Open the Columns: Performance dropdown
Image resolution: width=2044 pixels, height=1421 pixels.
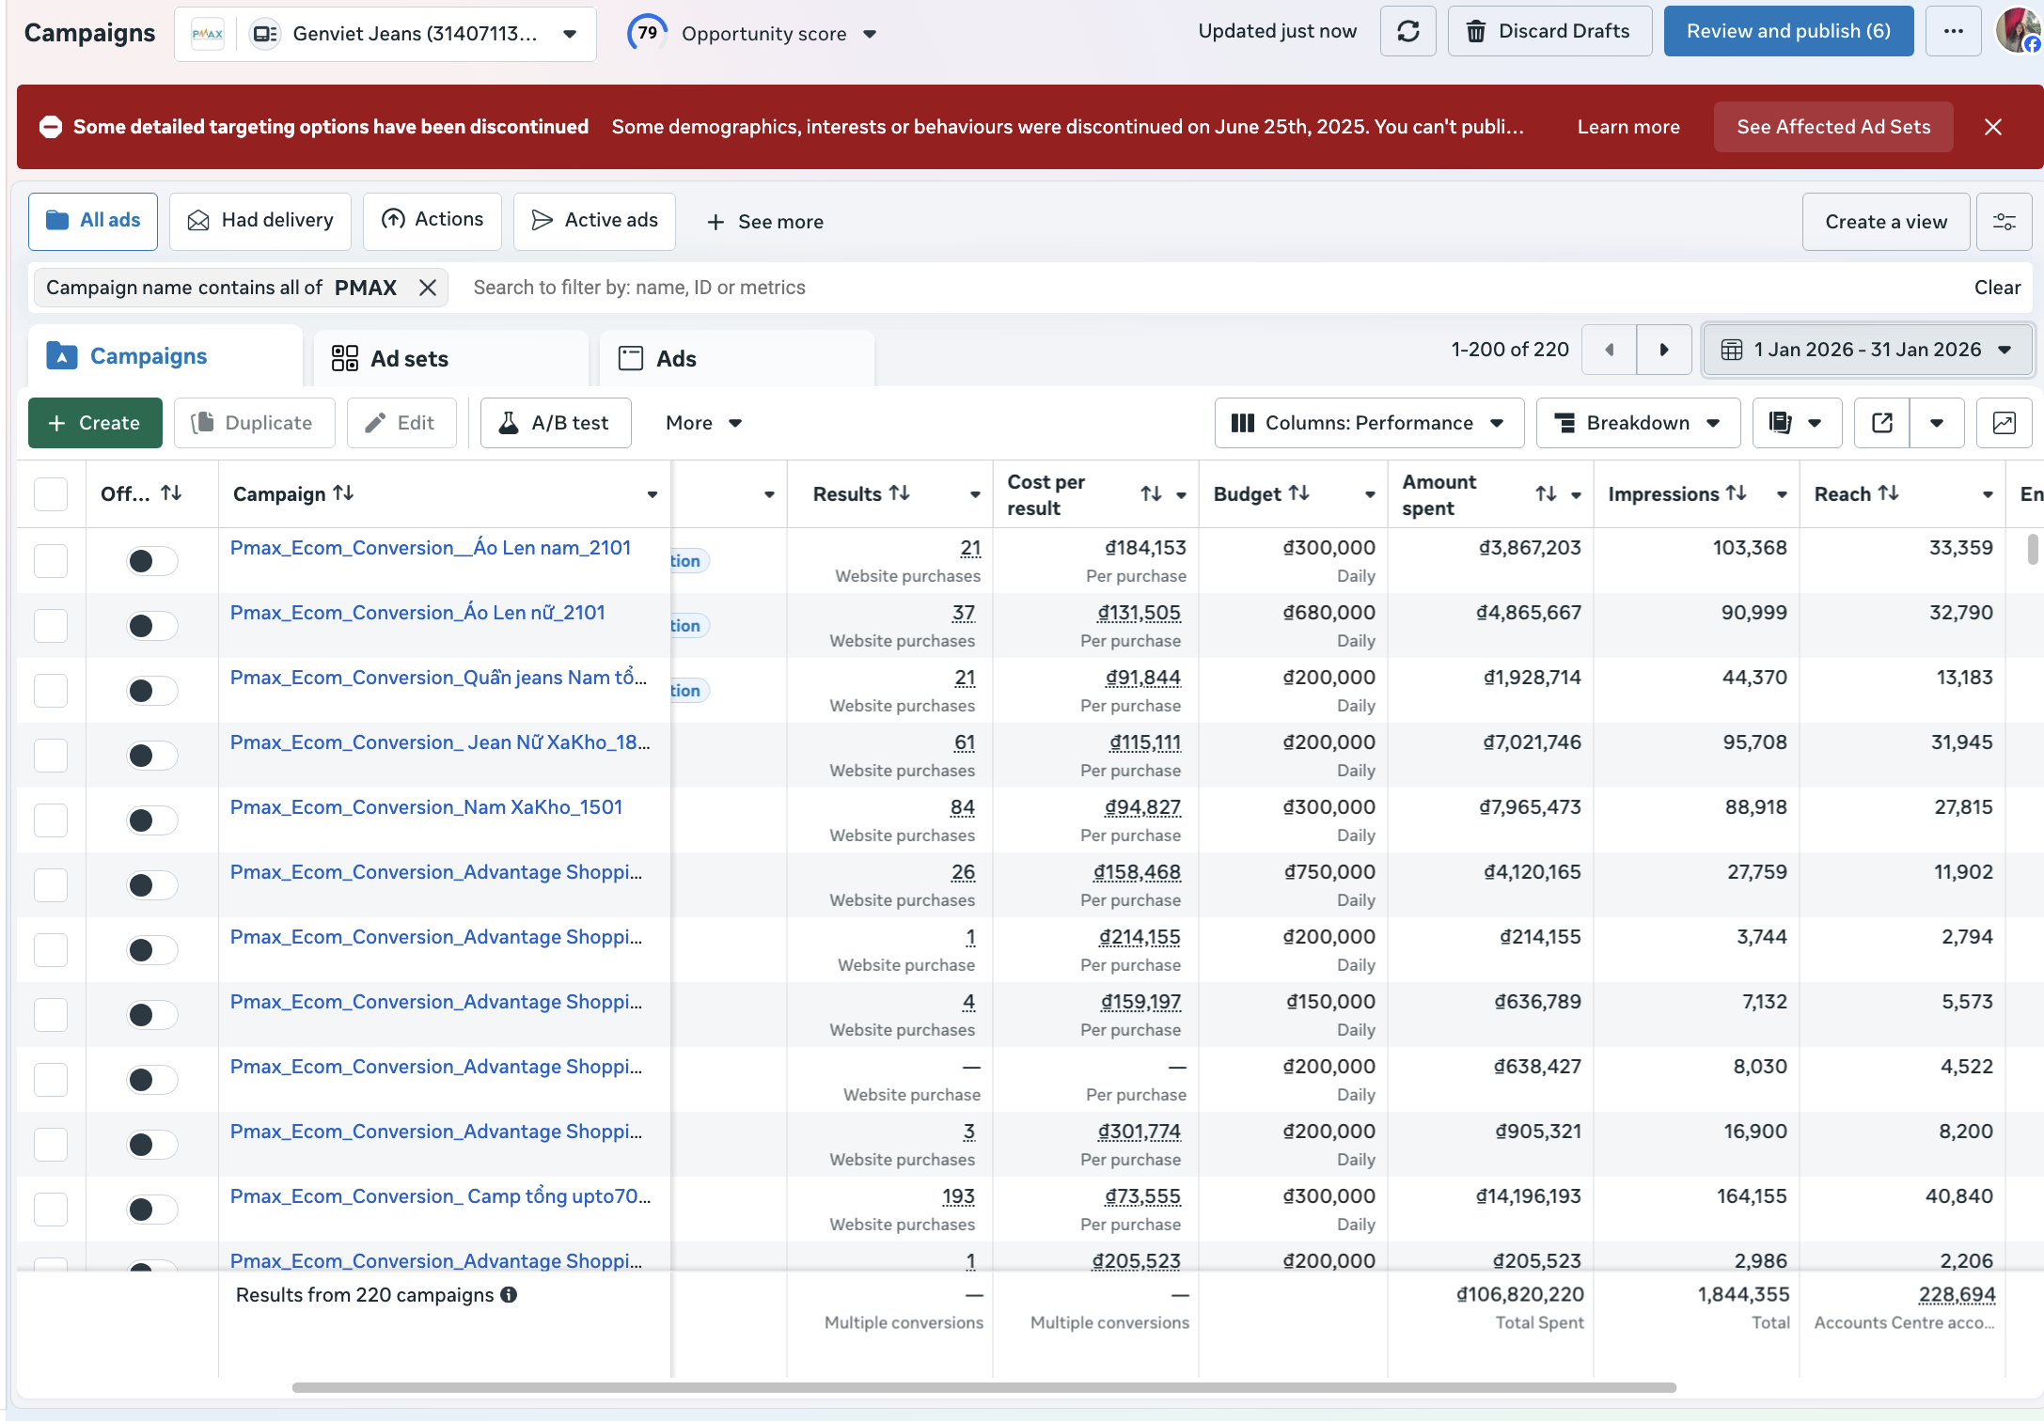pos(1369,423)
